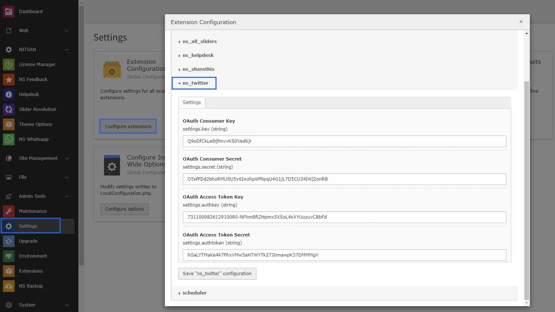The height and width of the screenshot is (312, 555).
Task: Click the Admin Tools rocket icon
Action: tap(9, 196)
